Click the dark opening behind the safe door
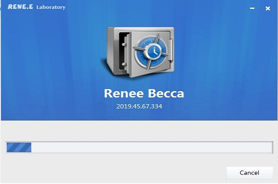Image resolution: width=278 pixels, height=184 pixels. click(122, 51)
